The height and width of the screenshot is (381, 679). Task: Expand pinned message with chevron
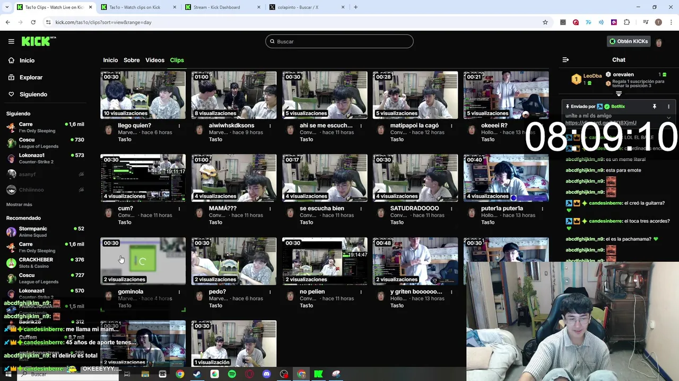pos(668,117)
